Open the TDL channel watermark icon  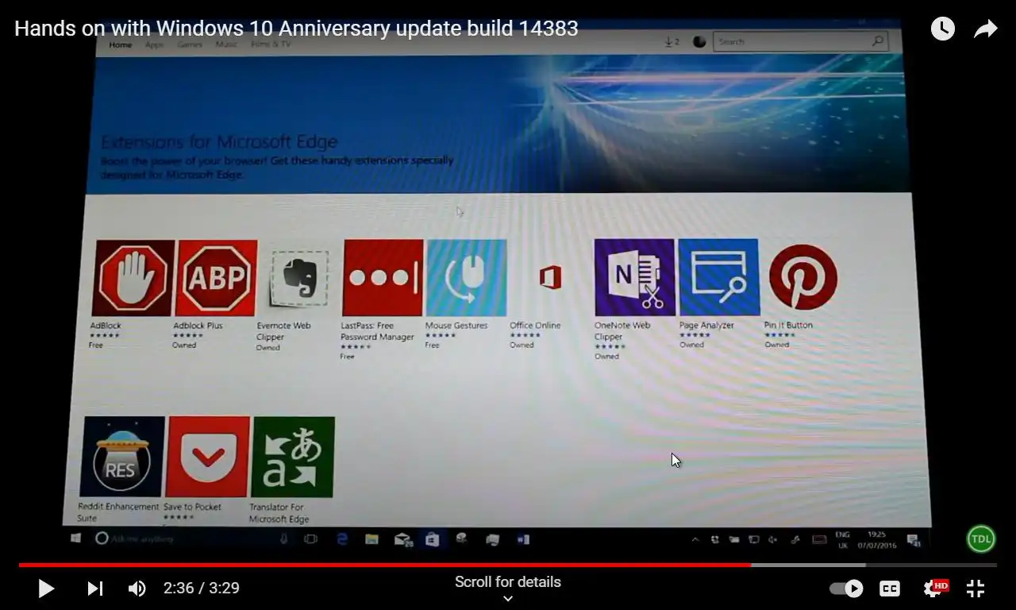(x=981, y=539)
